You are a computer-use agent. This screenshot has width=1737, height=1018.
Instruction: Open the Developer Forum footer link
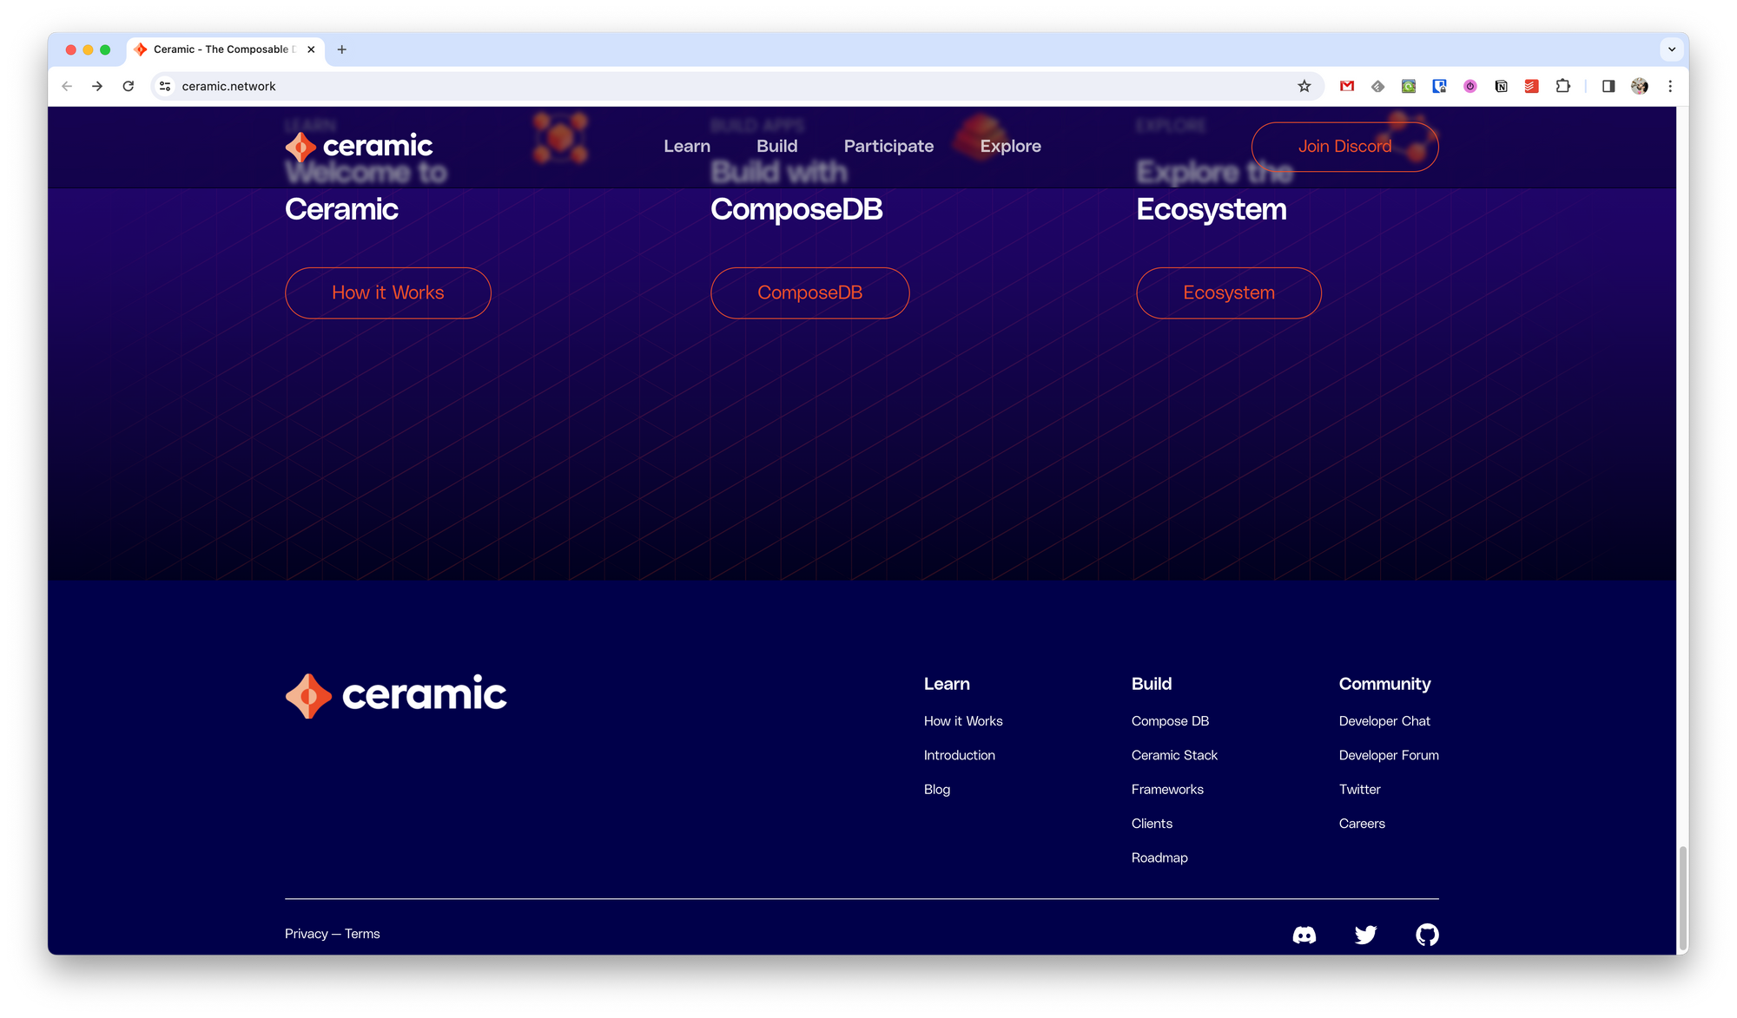1388,755
